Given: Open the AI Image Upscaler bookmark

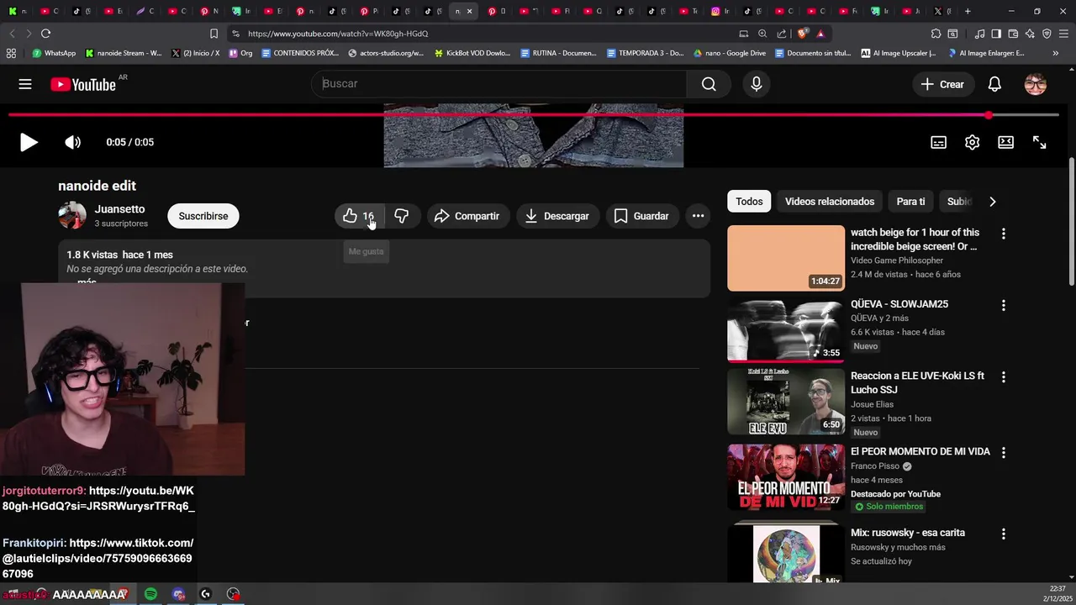Looking at the screenshot, I should [899, 53].
